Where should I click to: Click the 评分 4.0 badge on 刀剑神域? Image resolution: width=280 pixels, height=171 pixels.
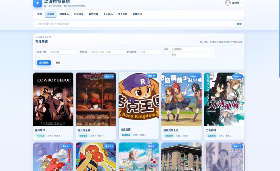click(237, 76)
